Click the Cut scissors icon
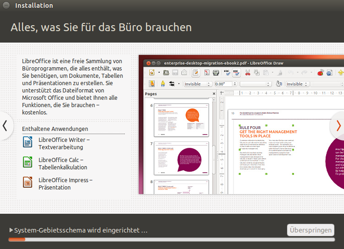This screenshot has height=249, width=344. pyautogui.click(x=248, y=73)
